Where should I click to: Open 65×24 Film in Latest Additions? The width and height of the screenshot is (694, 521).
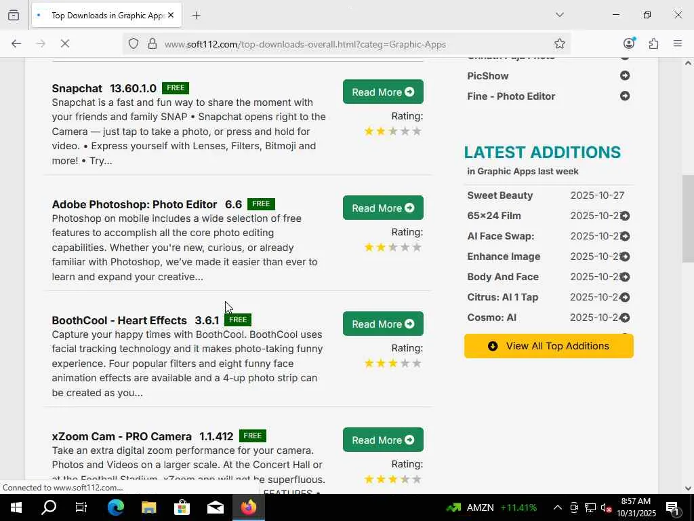(494, 216)
